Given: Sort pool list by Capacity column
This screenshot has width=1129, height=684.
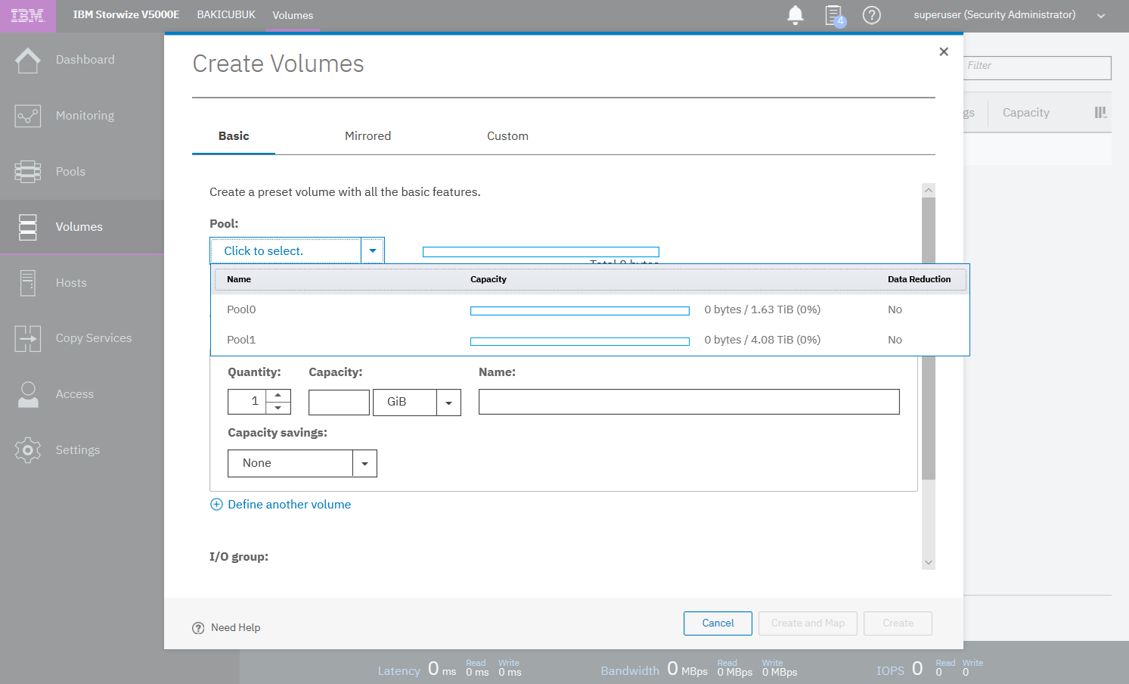Looking at the screenshot, I should 489,279.
